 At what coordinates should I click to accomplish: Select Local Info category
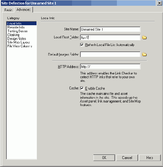(21, 23)
